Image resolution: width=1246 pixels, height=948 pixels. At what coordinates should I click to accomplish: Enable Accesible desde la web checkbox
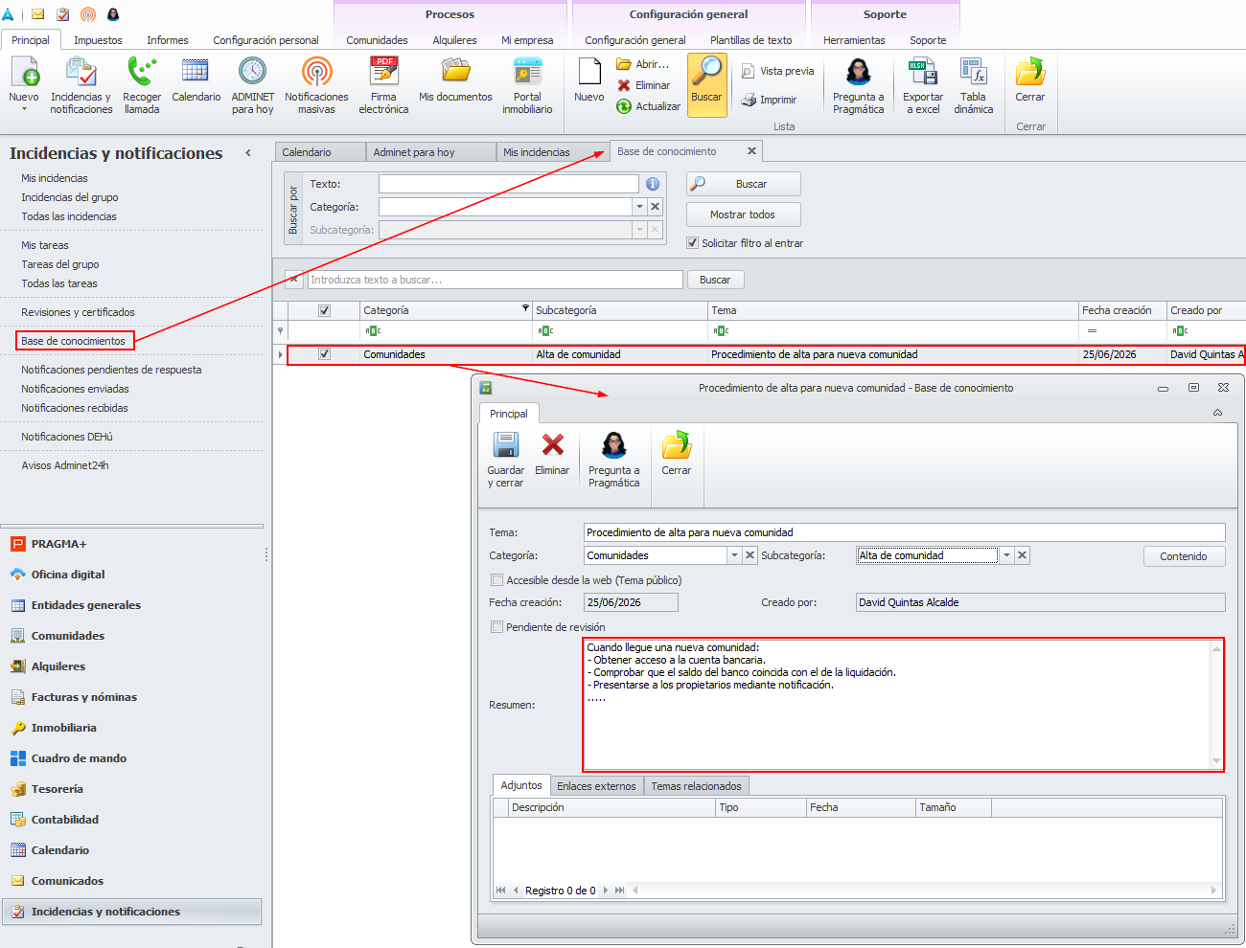point(496,580)
